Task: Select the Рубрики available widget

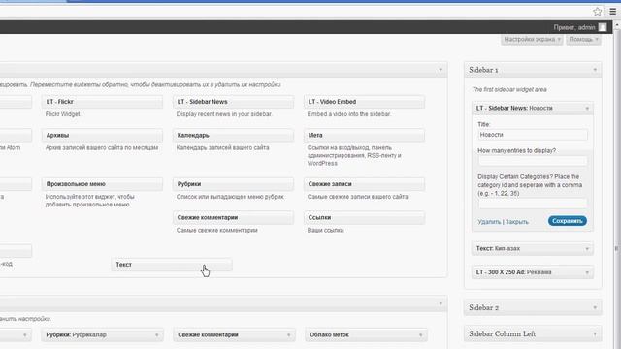Action: [233, 184]
